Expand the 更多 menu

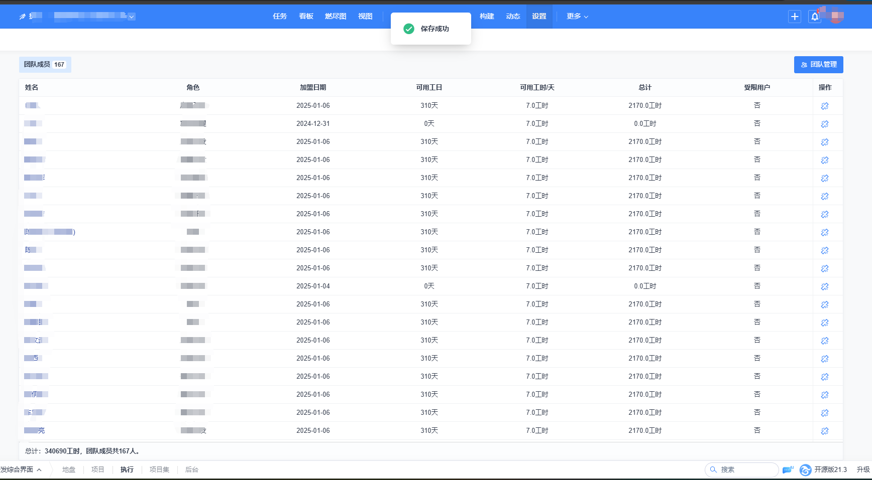pyautogui.click(x=577, y=17)
